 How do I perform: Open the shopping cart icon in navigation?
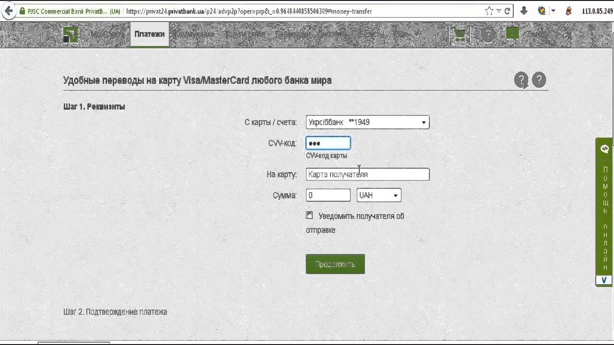click(x=460, y=34)
